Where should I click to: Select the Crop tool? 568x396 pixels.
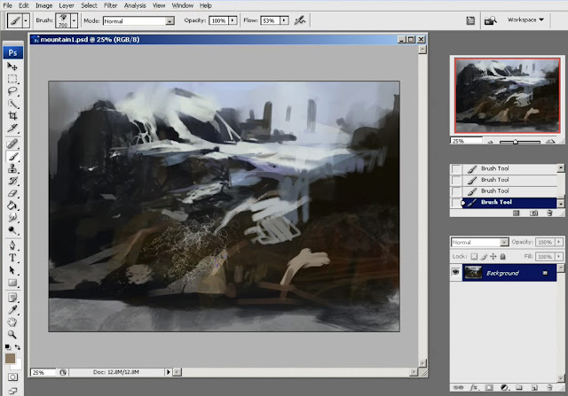tap(12, 116)
